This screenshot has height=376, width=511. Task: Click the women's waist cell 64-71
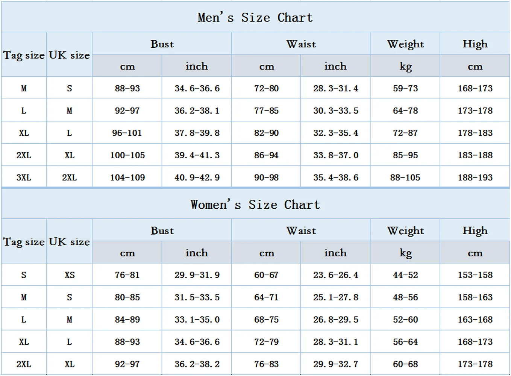point(266,297)
